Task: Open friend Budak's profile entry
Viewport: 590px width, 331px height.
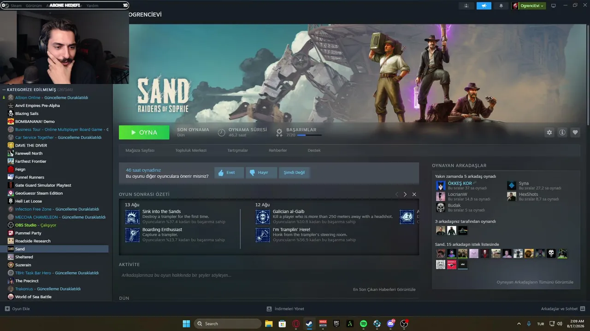Action: (x=461, y=207)
